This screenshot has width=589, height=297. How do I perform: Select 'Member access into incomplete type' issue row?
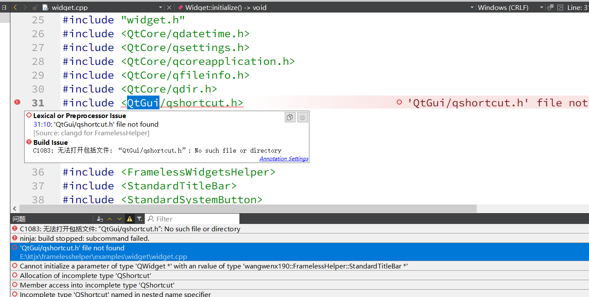pos(299,285)
